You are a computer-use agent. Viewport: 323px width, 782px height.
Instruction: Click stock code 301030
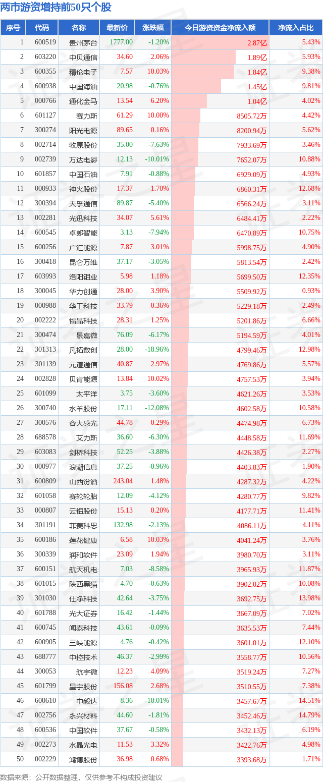coord(45,598)
